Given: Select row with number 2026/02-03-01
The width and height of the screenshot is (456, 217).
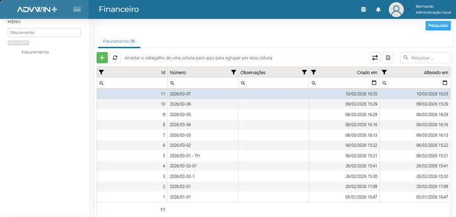Looking at the screenshot, I should (x=274, y=166).
